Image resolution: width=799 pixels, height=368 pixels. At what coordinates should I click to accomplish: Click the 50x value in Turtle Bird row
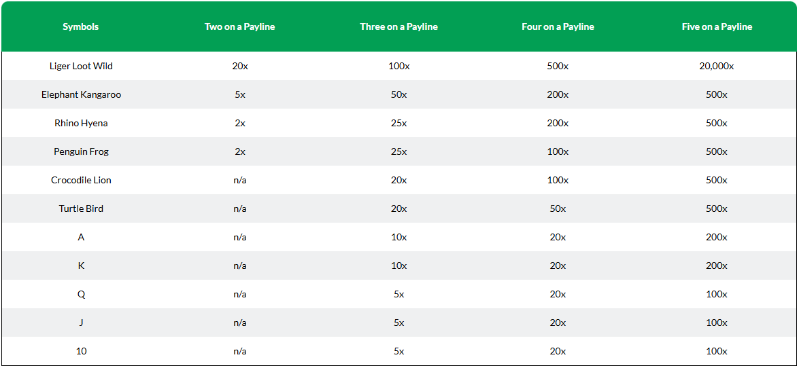558,208
